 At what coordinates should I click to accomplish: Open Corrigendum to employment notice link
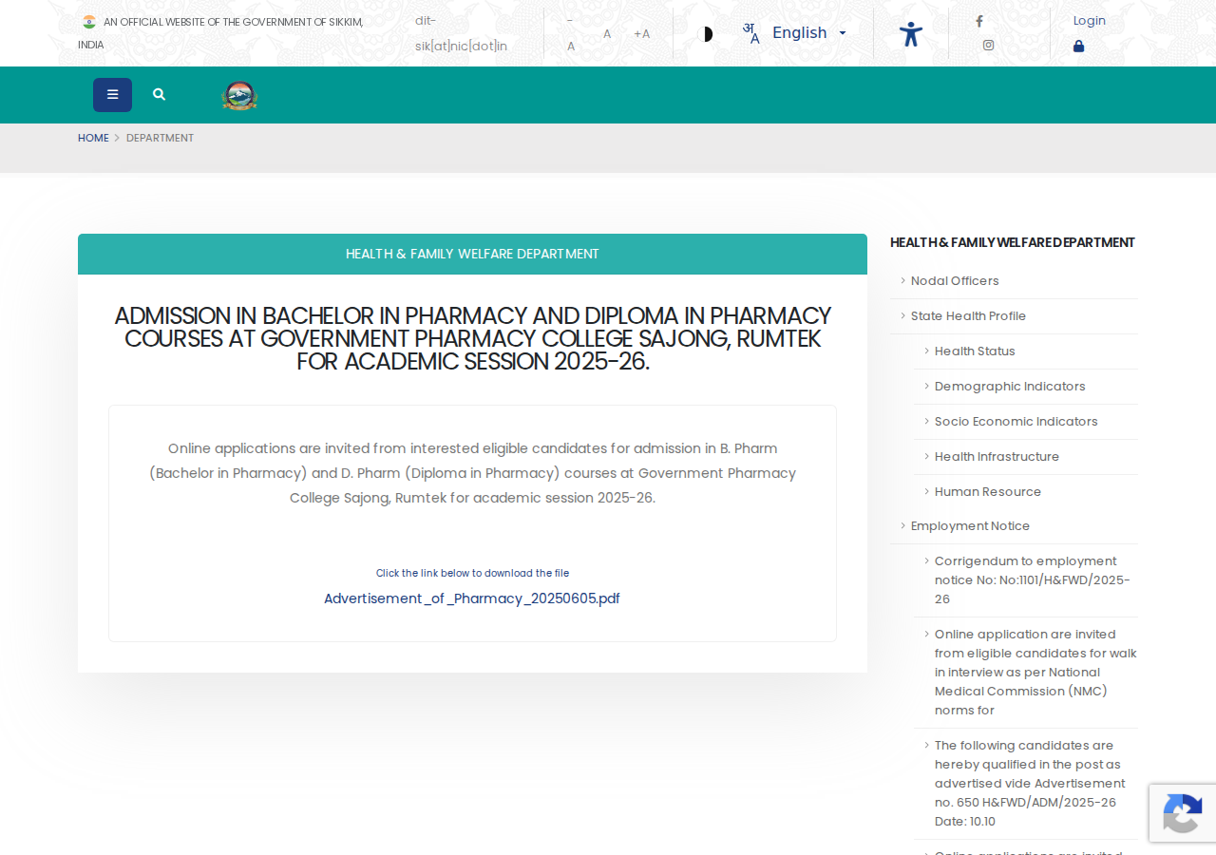point(1033,580)
